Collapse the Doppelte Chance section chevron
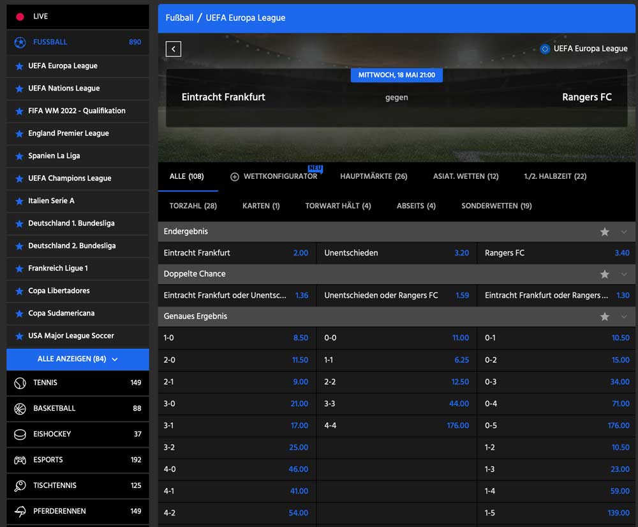The width and height of the screenshot is (638, 527). pyautogui.click(x=624, y=274)
